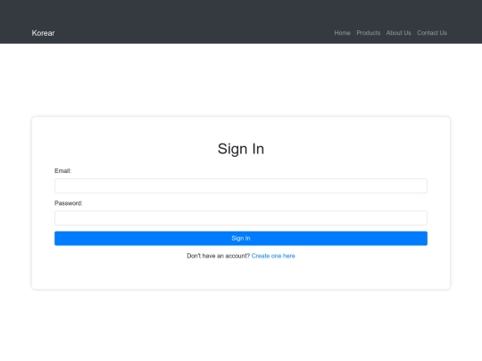
Task: Follow the Create one here link
Action: tap(273, 256)
